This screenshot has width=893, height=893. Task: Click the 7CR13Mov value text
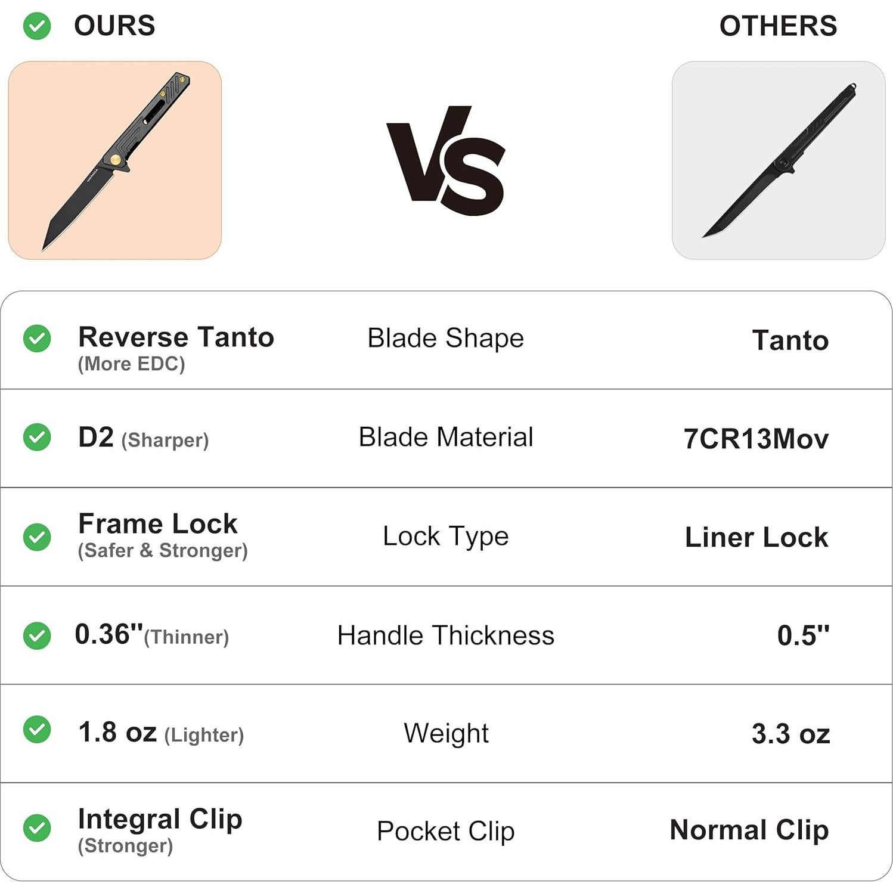756,439
